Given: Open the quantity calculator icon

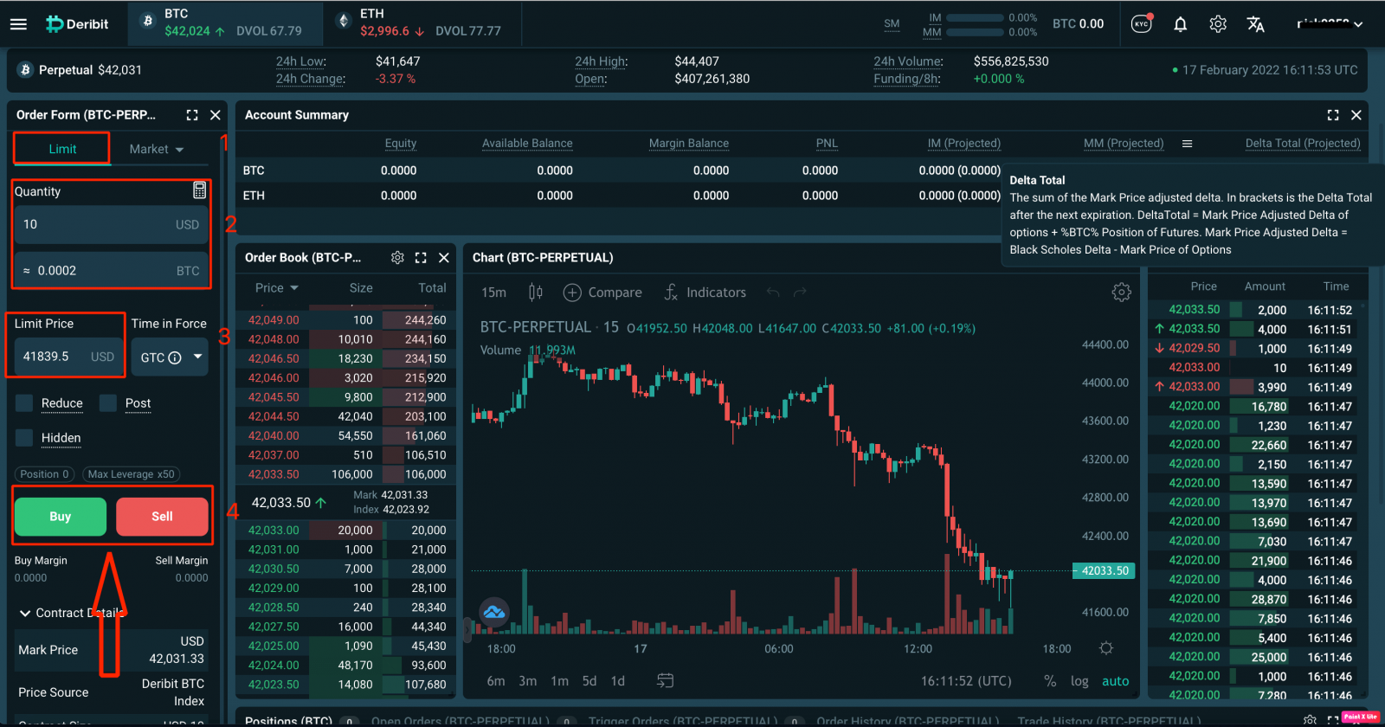Looking at the screenshot, I should pyautogui.click(x=199, y=190).
